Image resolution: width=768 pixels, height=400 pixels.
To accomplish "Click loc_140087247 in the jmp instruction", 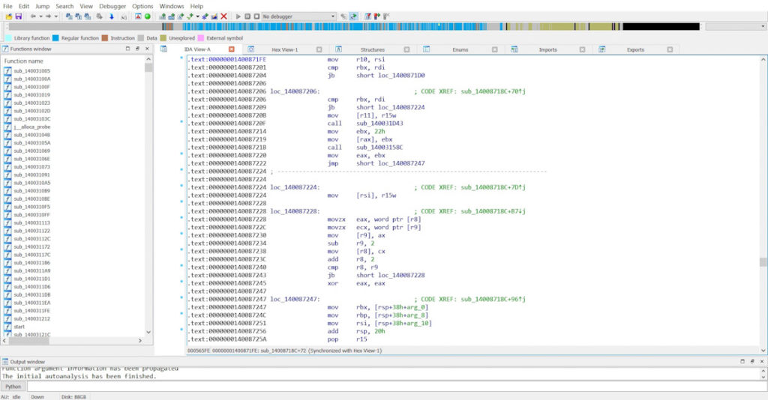I will click(401, 163).
